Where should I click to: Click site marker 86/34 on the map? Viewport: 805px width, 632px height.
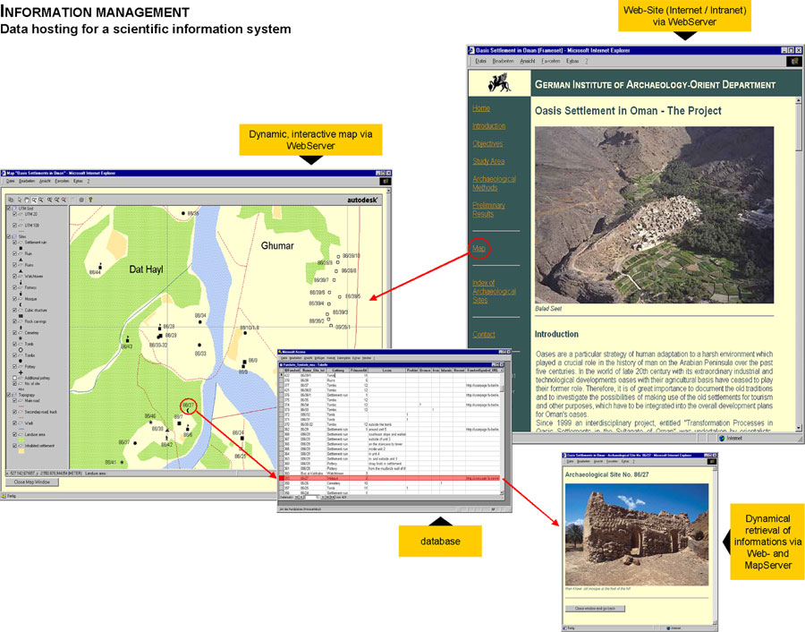(x=200, y=322)
